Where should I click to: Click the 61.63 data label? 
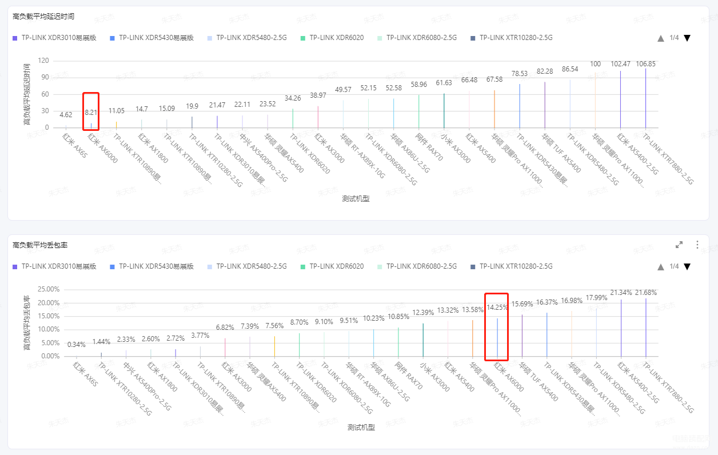444,82
